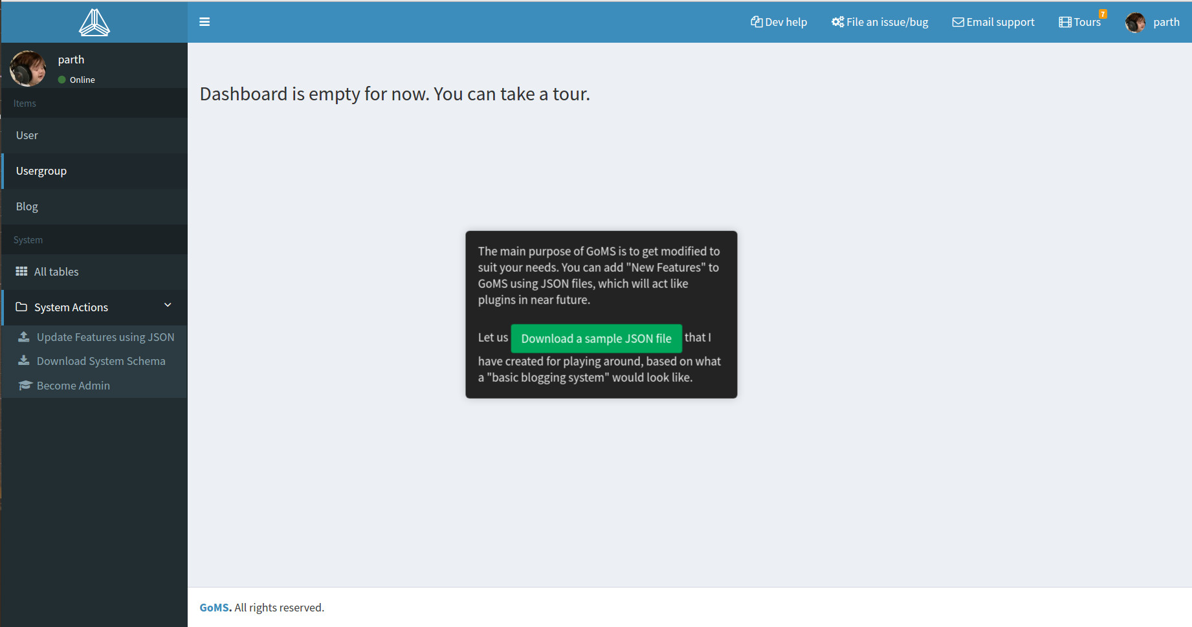Click the GoMS footer link
Viewport: 1192px width, 627px height.
215,608
